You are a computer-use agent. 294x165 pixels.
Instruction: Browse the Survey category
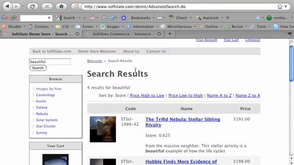click(x=41, y=132)
